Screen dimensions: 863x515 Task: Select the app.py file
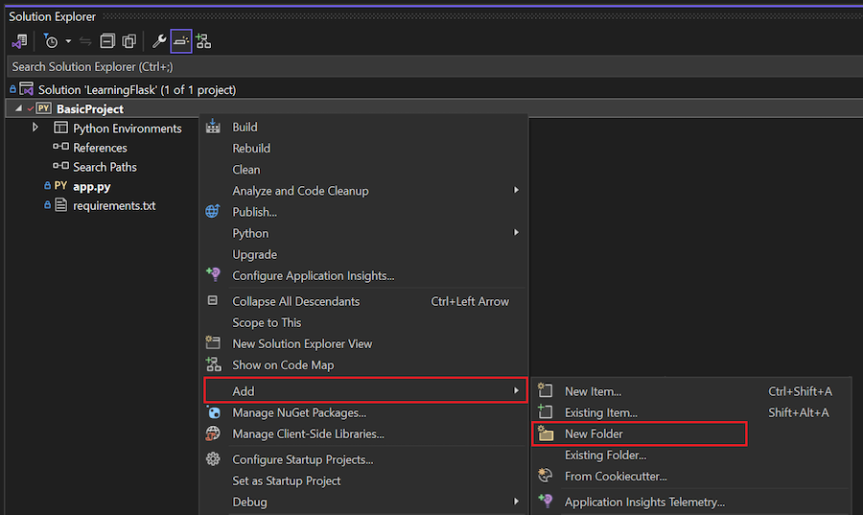pos(91,186)
